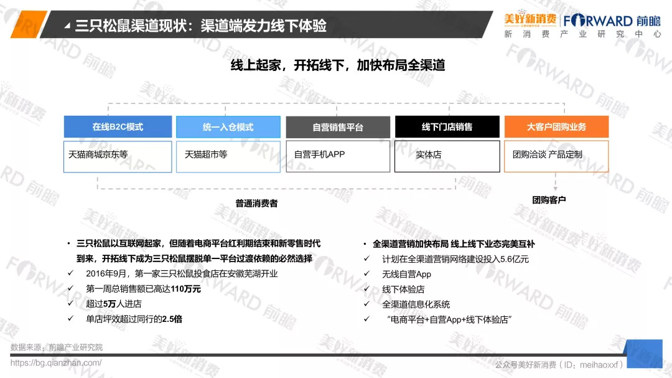Click the line “电商平台+自营App+线下体验店”
This screenshot has width=672, height=378.
(449, 319)
